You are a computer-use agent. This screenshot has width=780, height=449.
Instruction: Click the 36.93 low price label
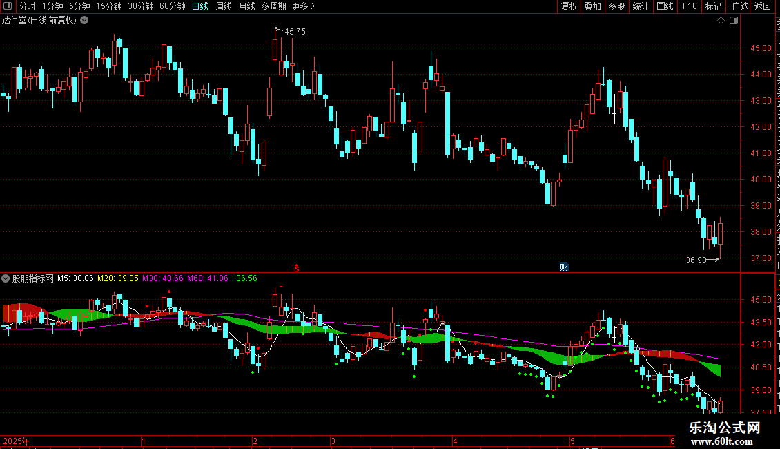(x=696, y=260)
